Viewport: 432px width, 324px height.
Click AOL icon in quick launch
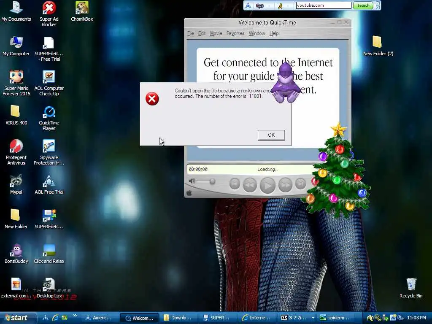[x=46, y=318]
